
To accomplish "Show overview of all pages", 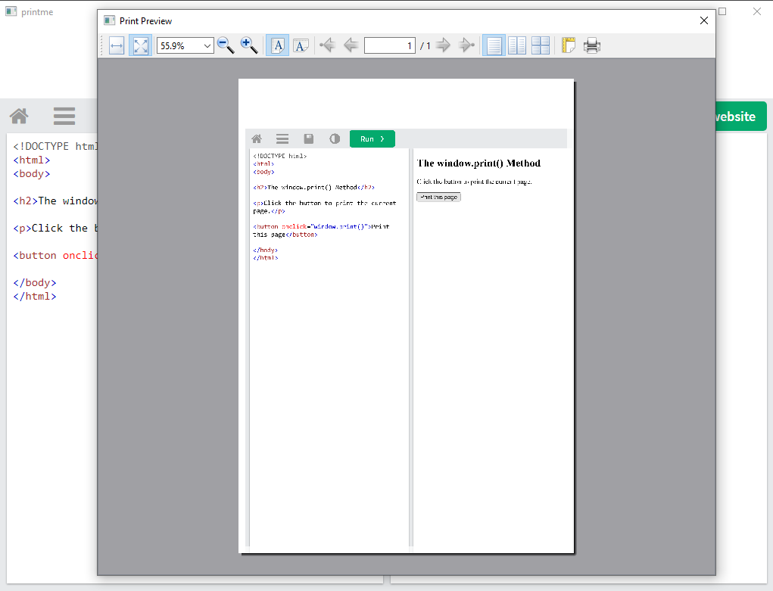I will [x=541, y=46].
